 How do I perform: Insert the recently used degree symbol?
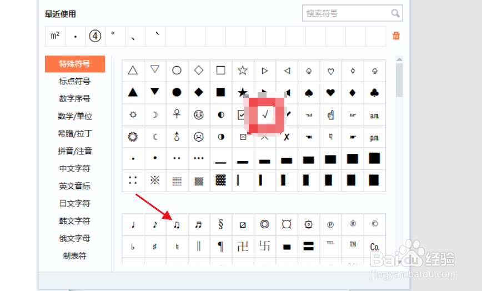point(115,36)
